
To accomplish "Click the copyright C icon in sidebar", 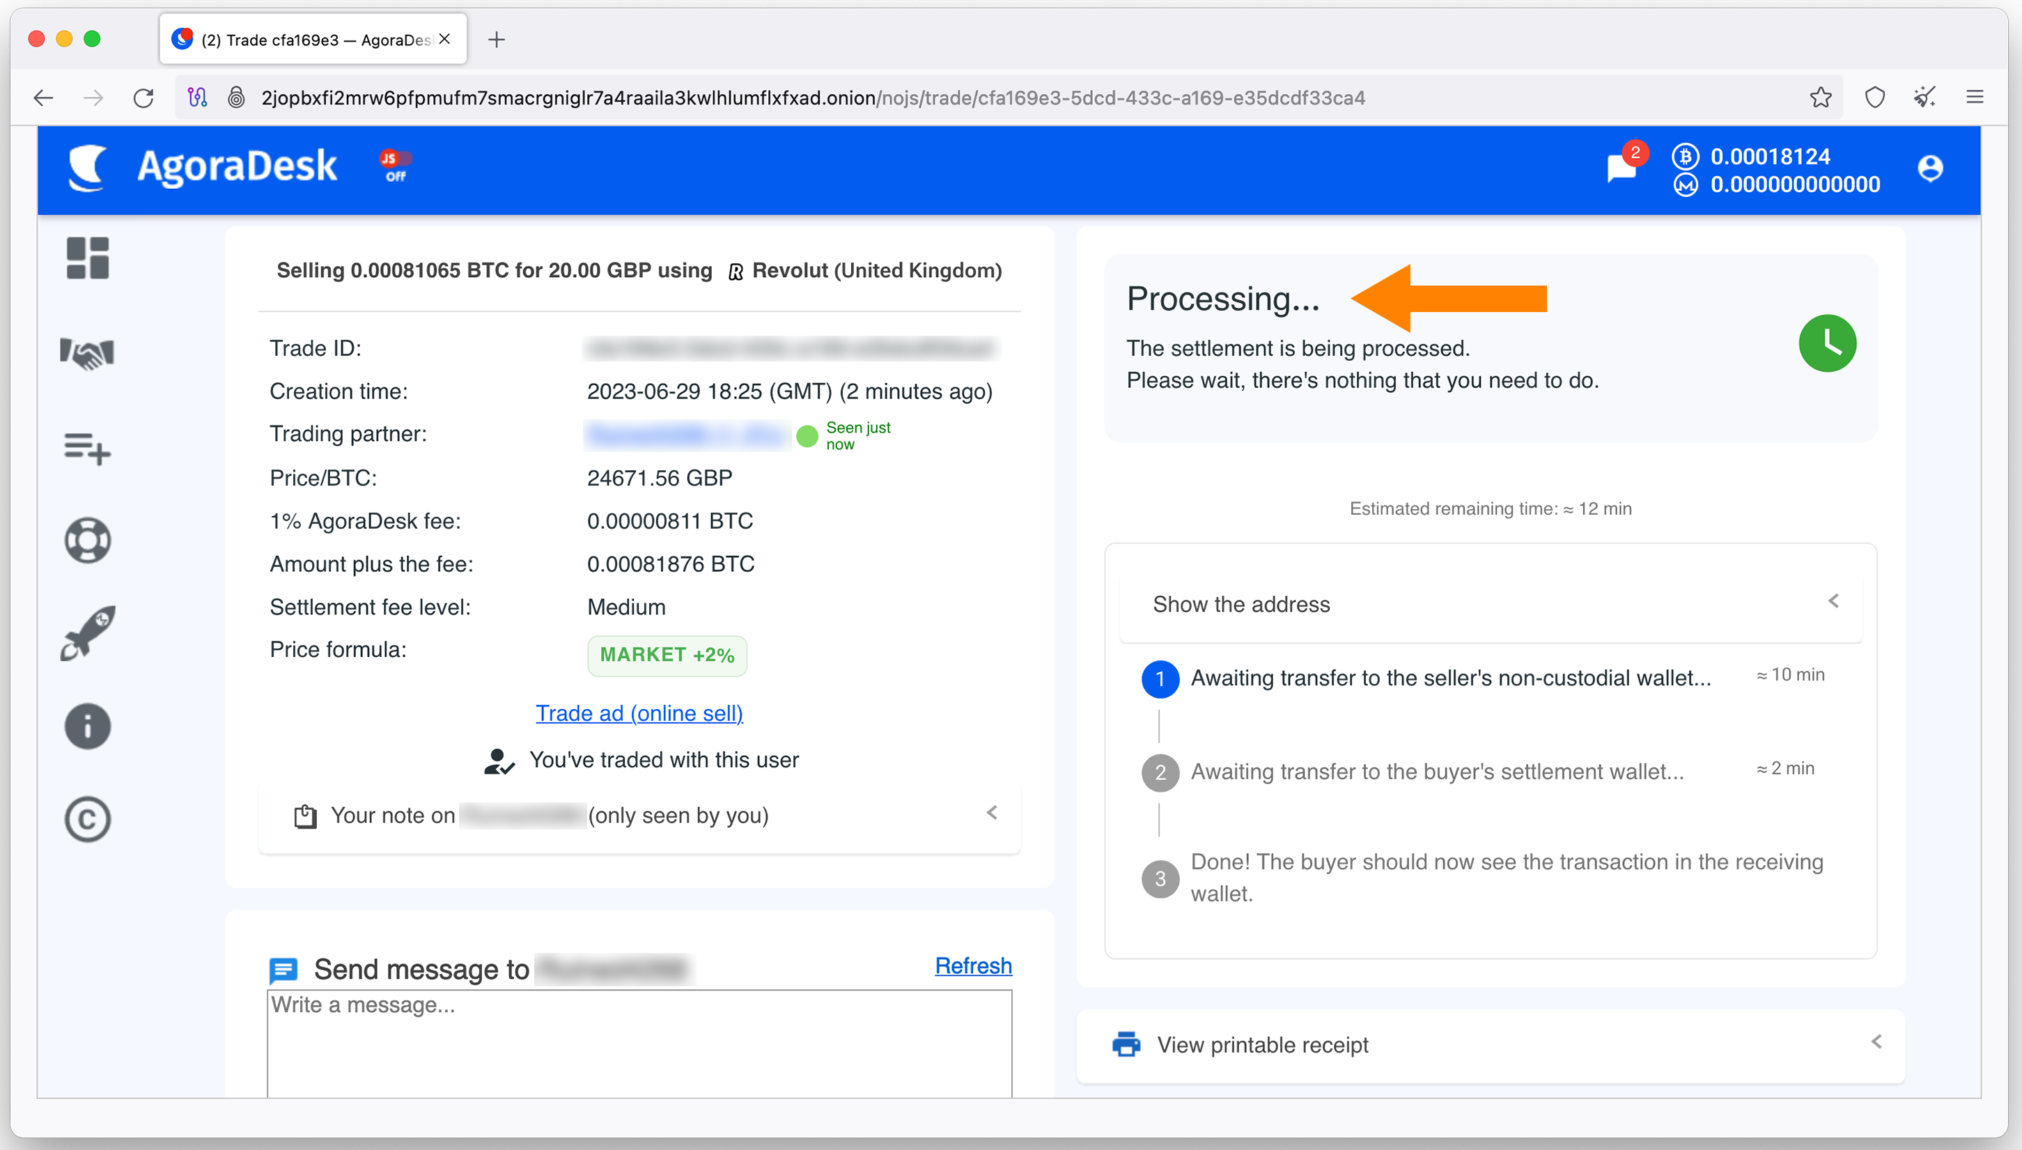I will [88, 819].
